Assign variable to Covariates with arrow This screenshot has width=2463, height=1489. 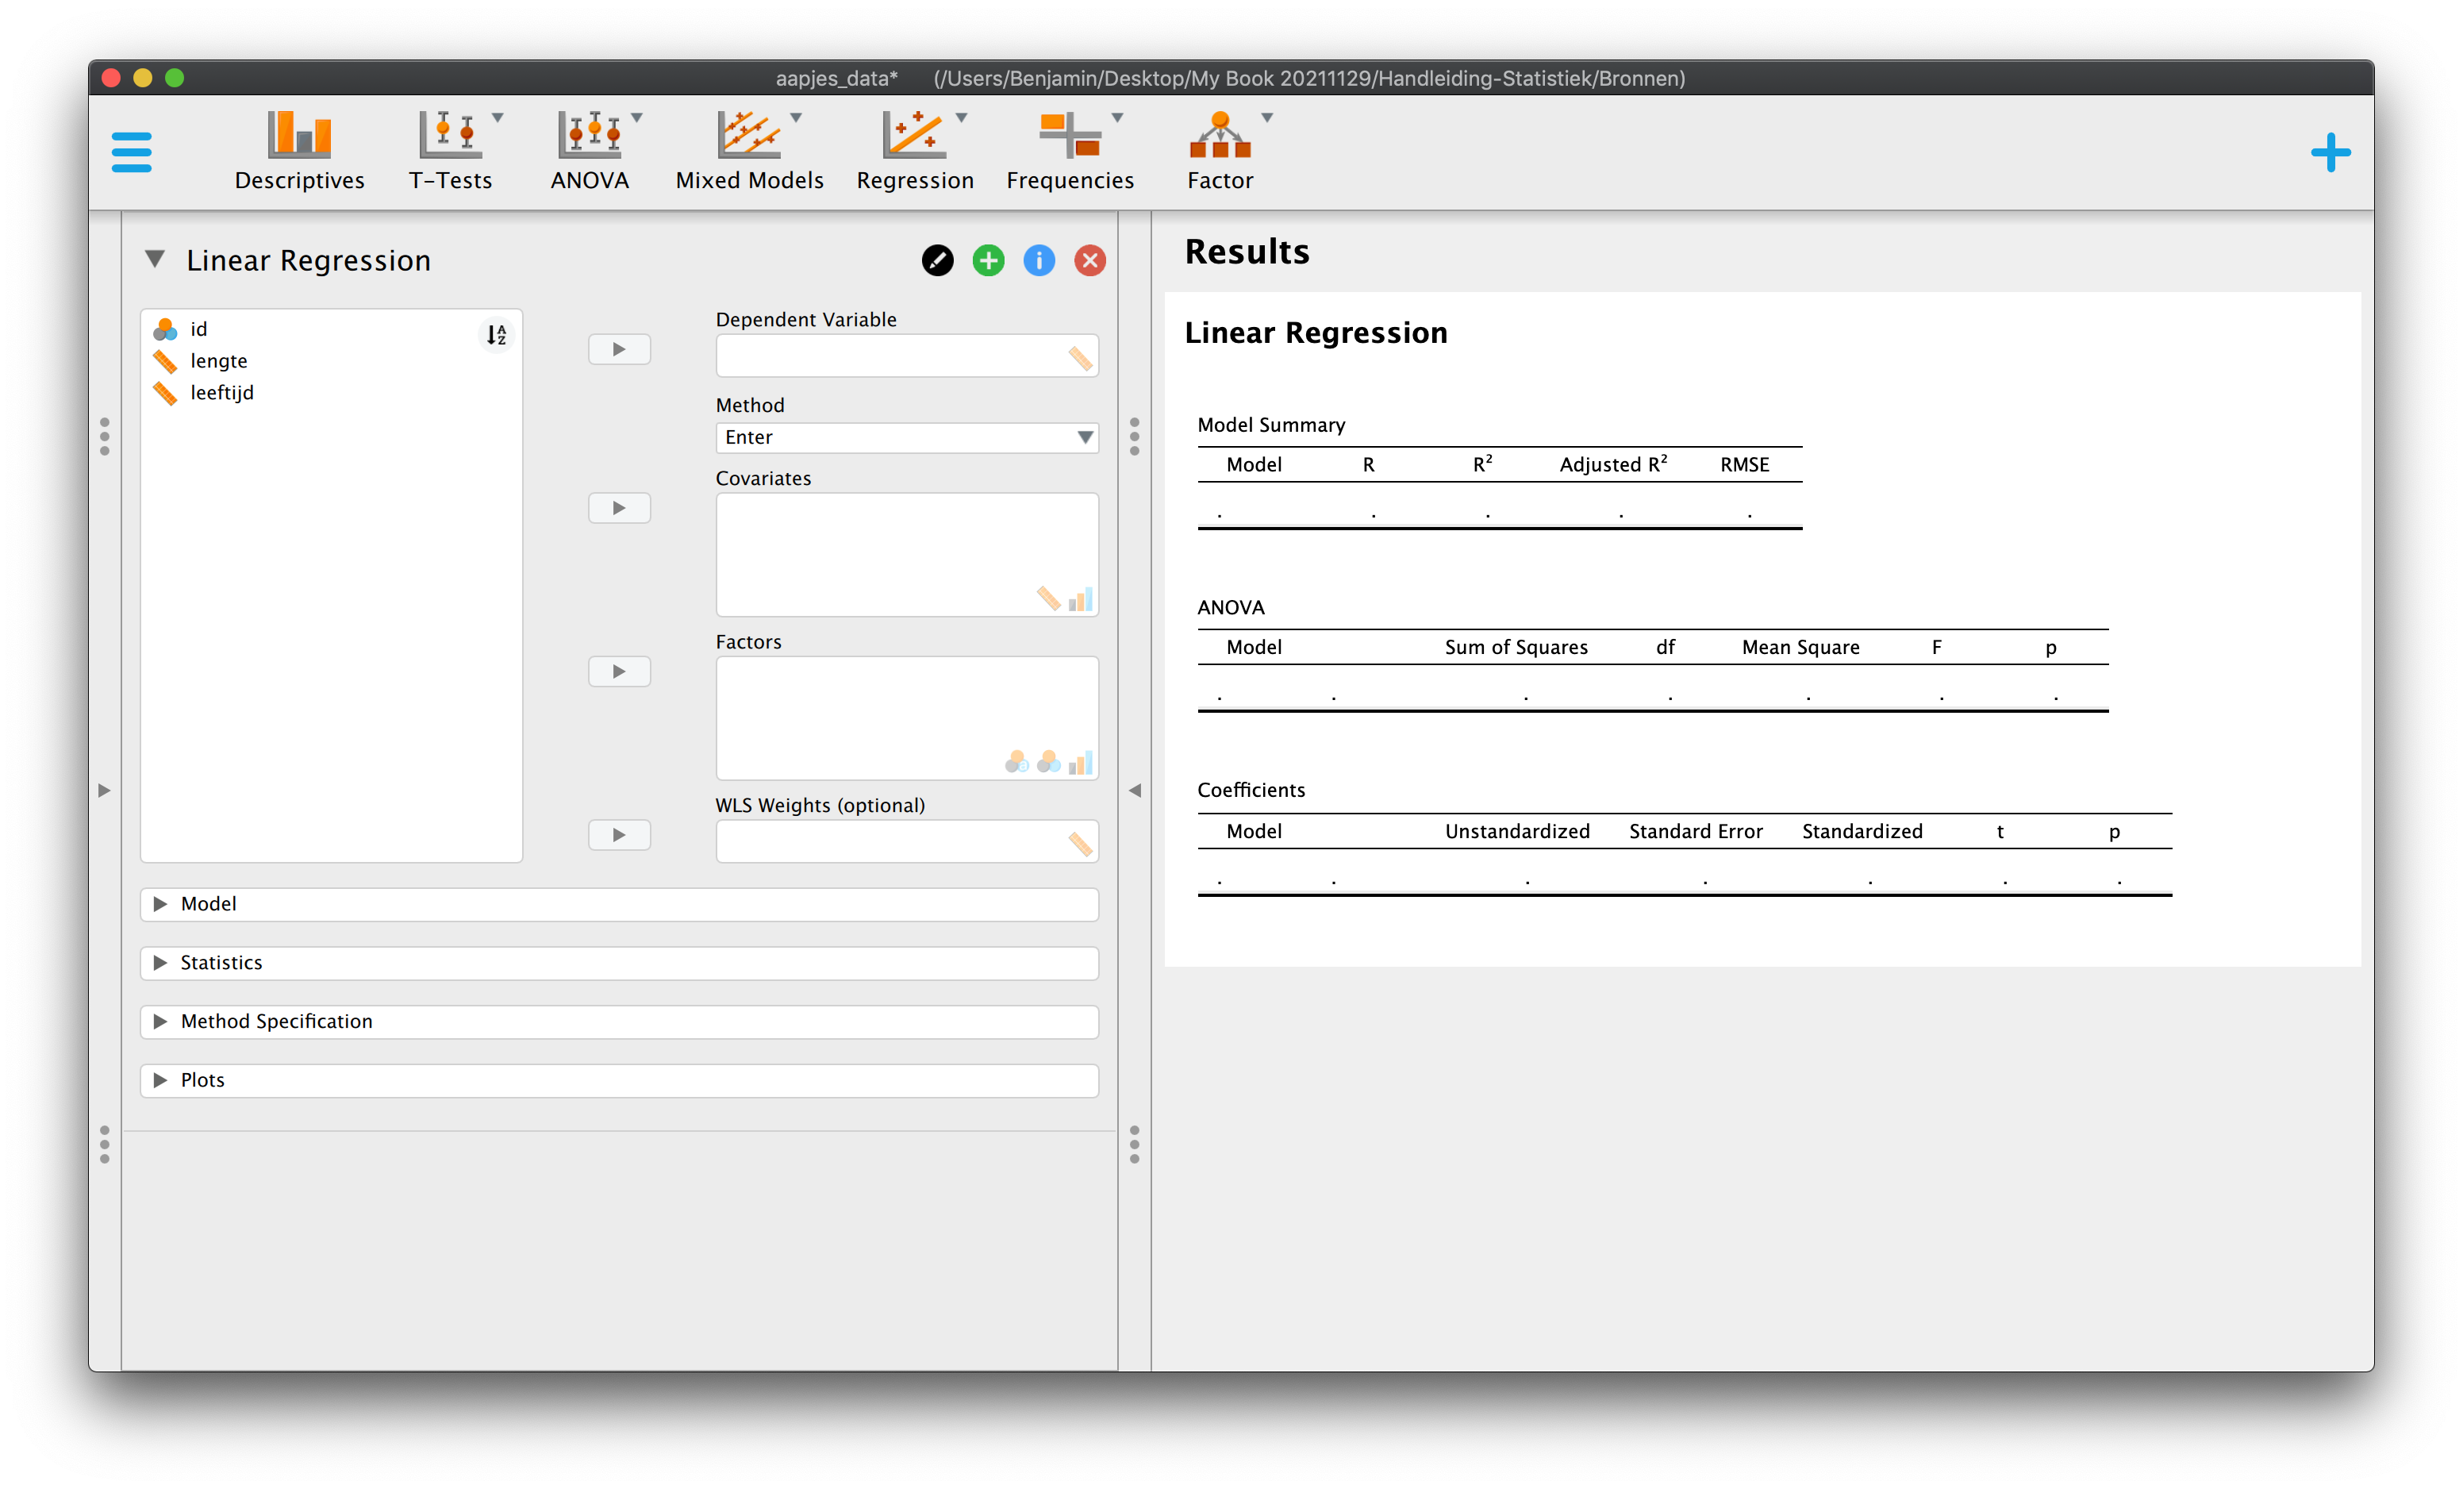coord(619,508)
